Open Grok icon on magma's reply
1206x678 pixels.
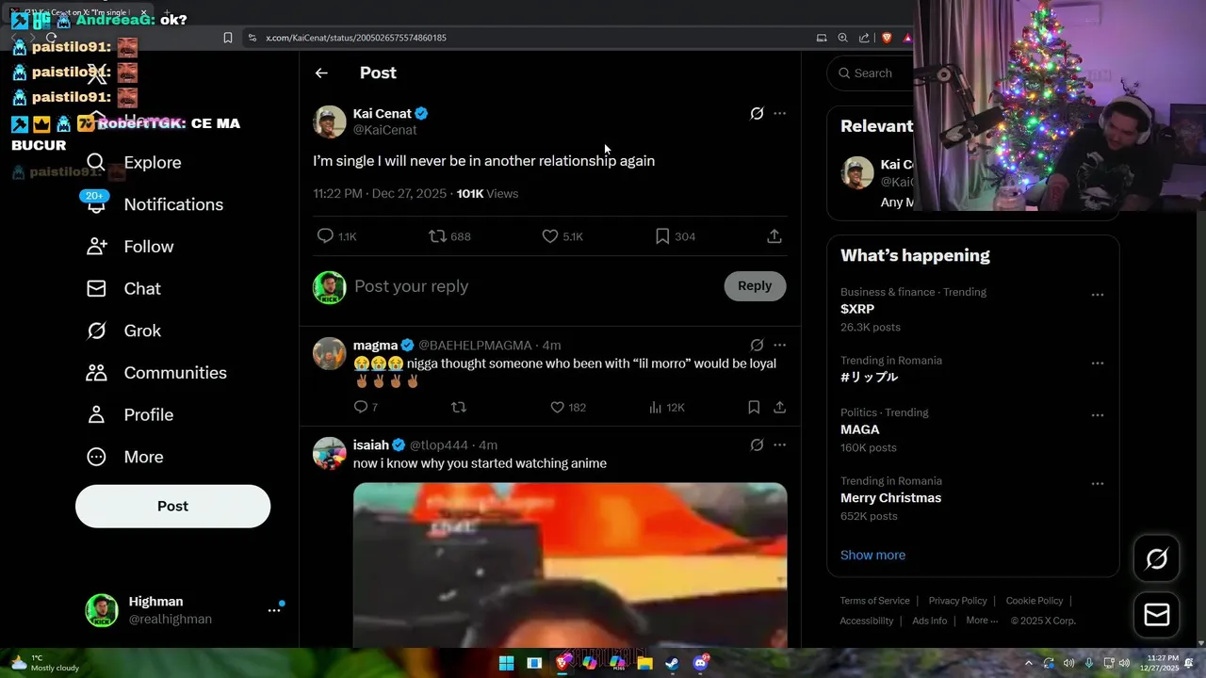pos(757,346)
